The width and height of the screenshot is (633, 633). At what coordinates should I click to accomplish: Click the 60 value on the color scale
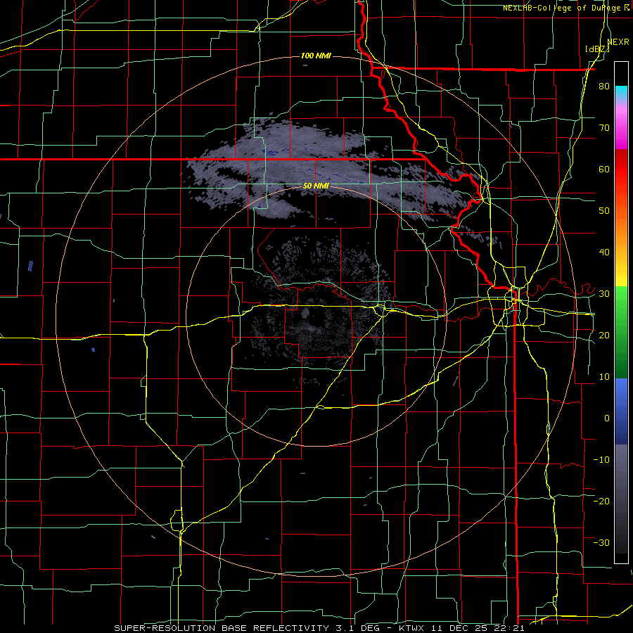tap(604, 169)
